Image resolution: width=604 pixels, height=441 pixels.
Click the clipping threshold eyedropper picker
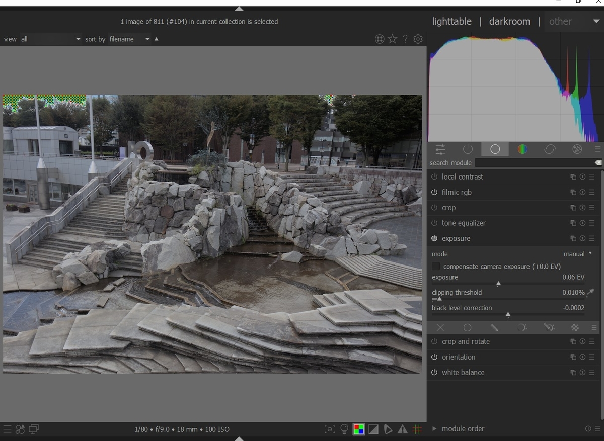[x=590, y=292]
